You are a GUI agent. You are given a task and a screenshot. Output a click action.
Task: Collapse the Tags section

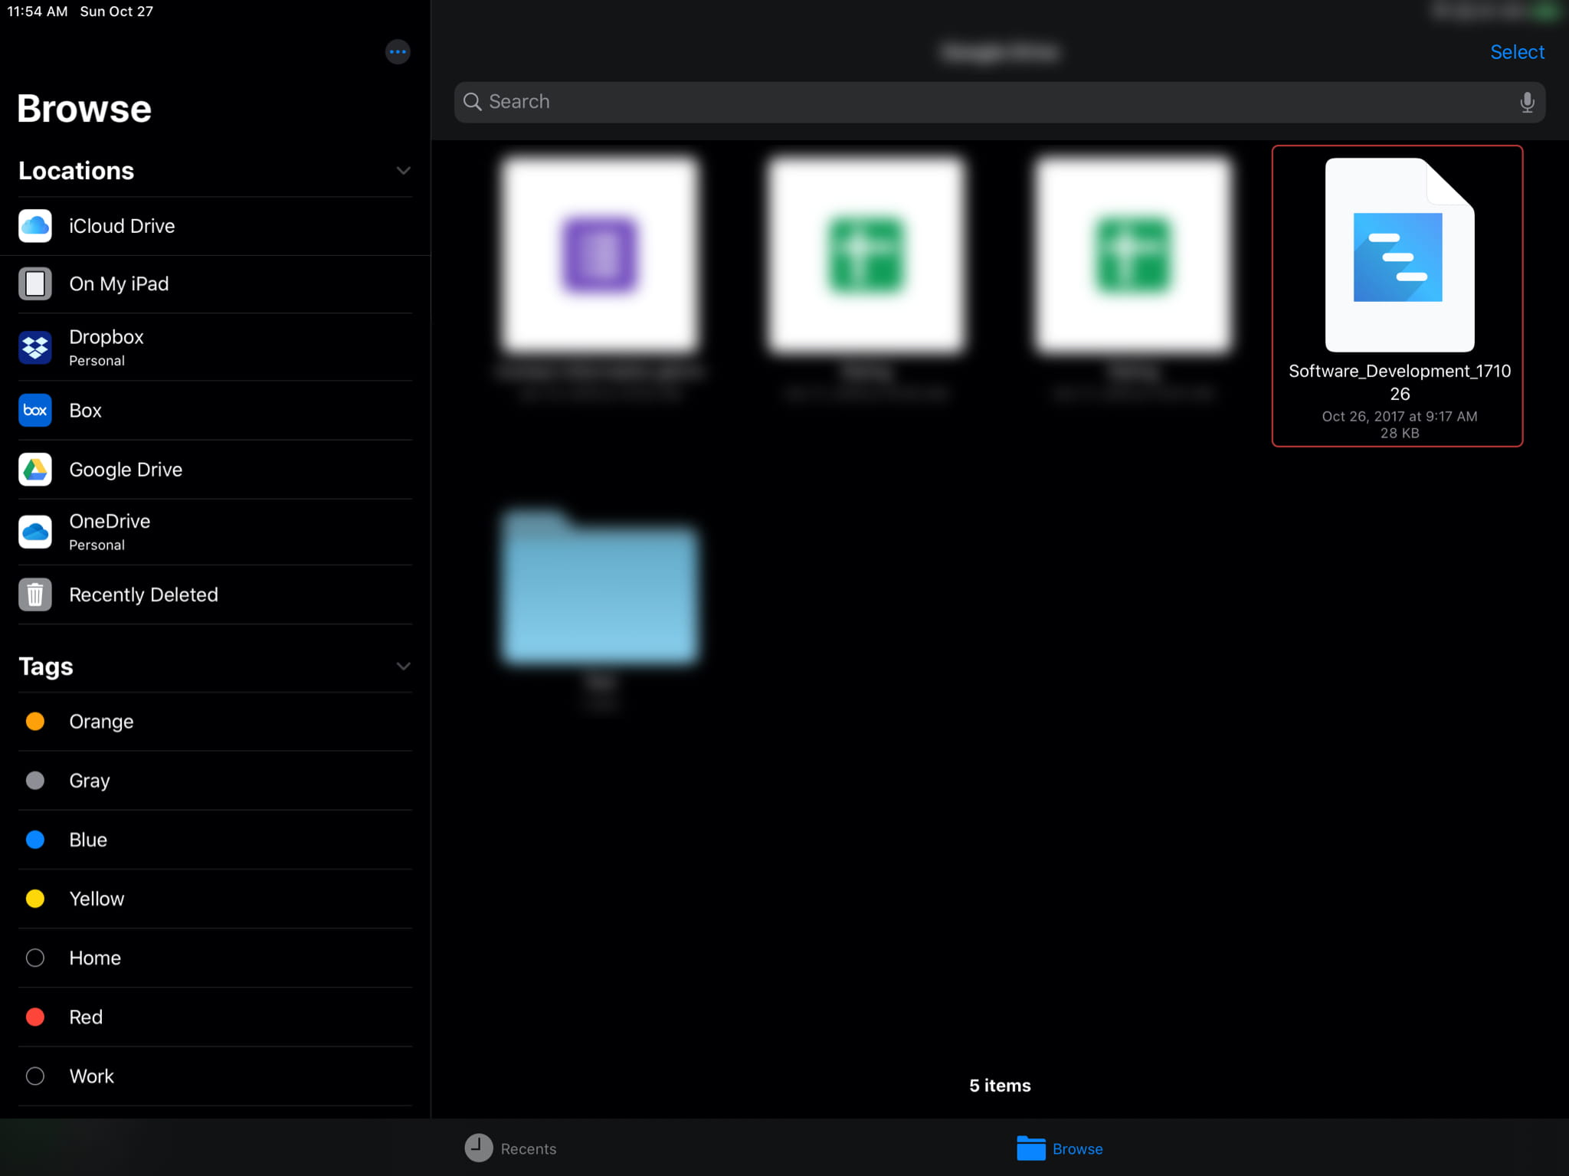coord(403,666)
